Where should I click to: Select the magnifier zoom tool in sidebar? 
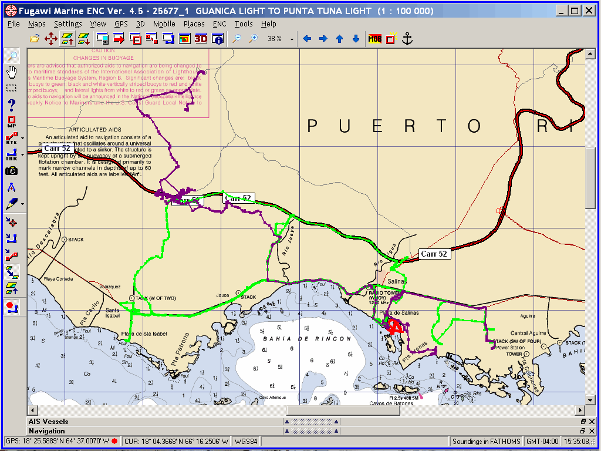pyautogui.click(x=12, y=56)
